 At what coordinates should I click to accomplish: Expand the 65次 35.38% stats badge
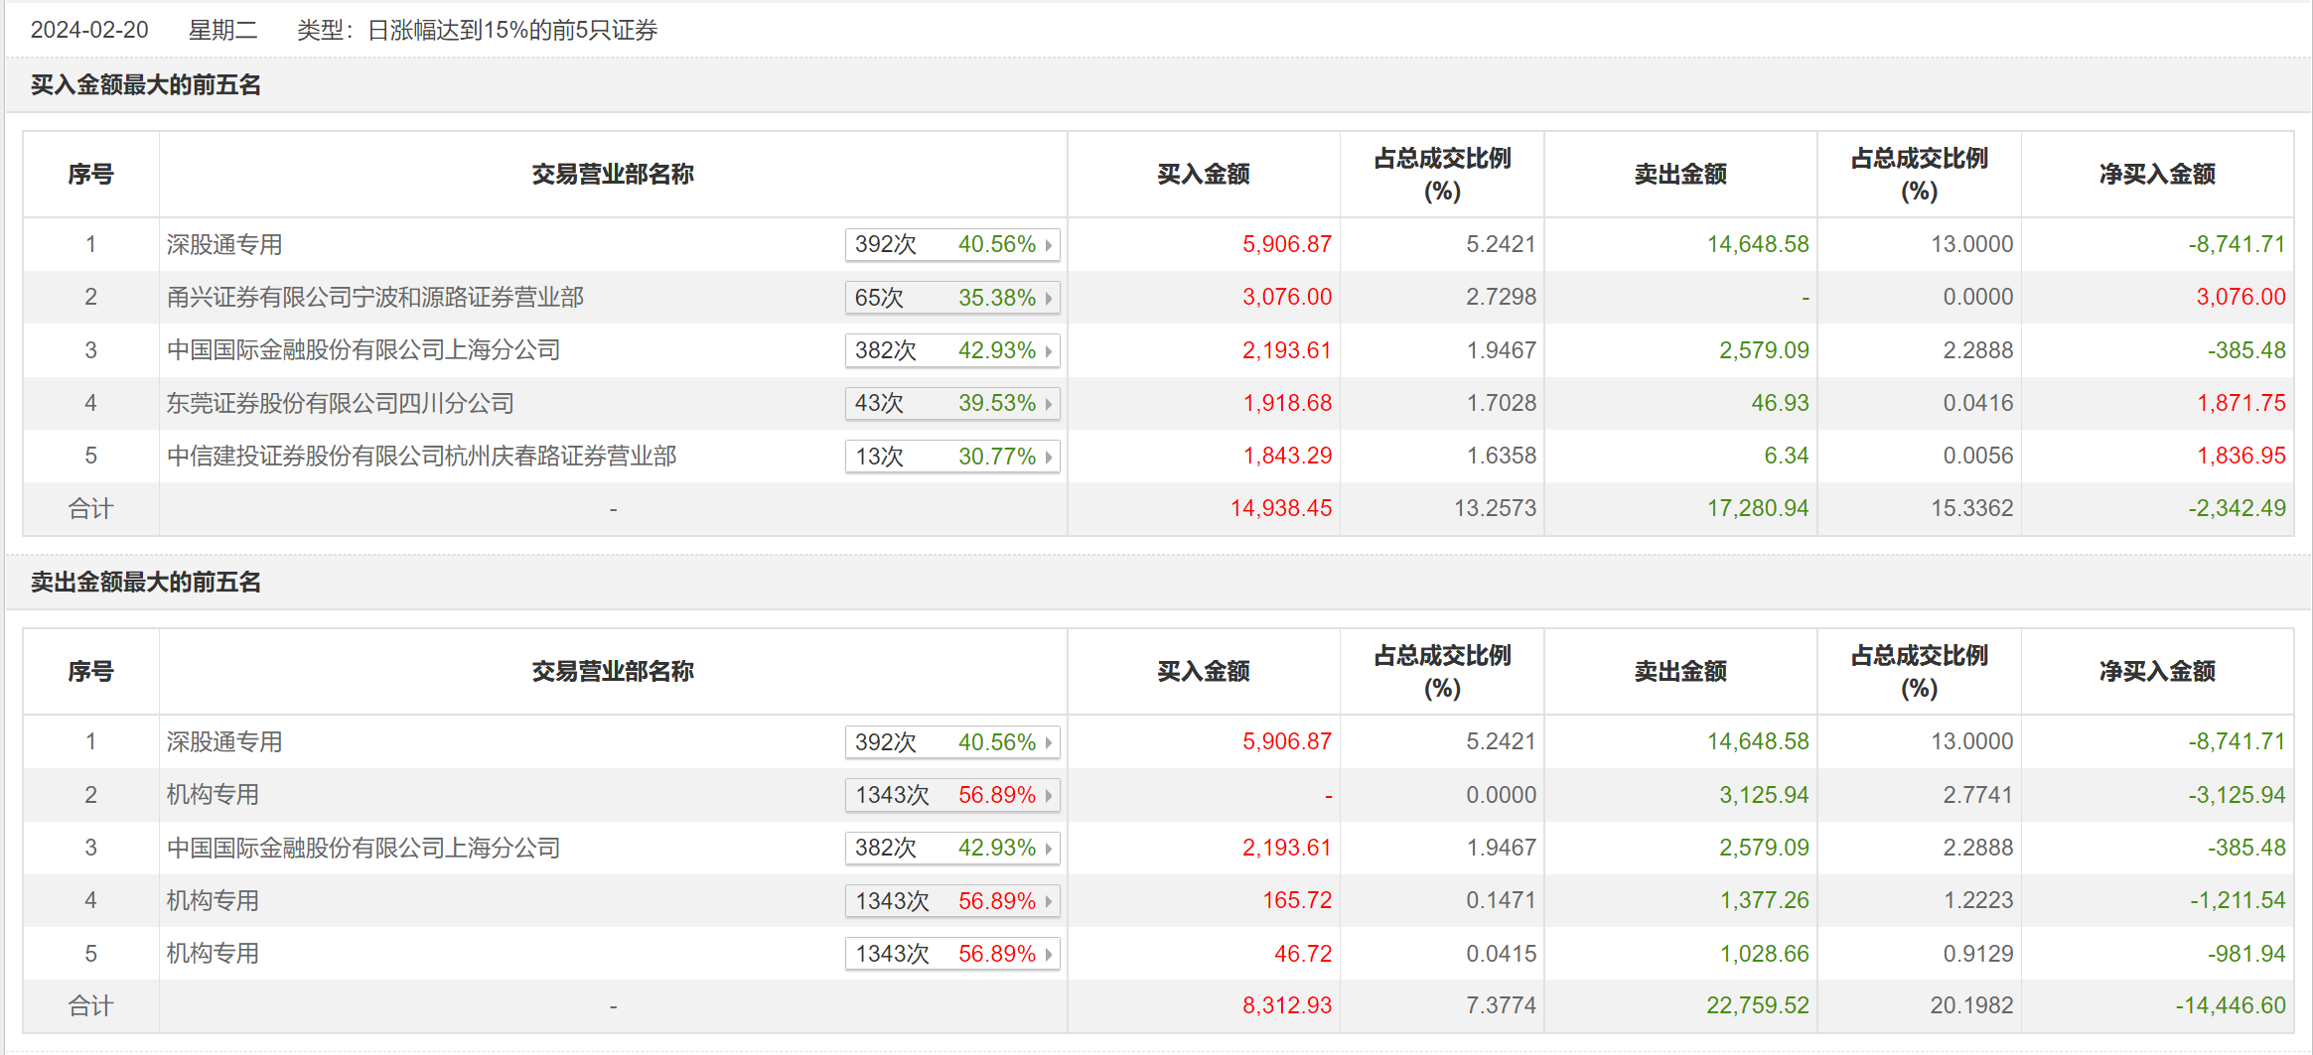(951, 298)
